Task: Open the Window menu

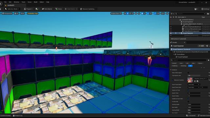Action: click(16, 2)
